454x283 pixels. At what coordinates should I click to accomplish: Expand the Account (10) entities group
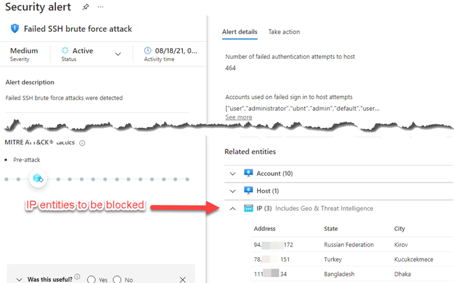pyautogui.click(x=233, y=174)
